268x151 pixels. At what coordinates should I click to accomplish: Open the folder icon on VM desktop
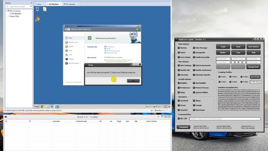[45, 10]
